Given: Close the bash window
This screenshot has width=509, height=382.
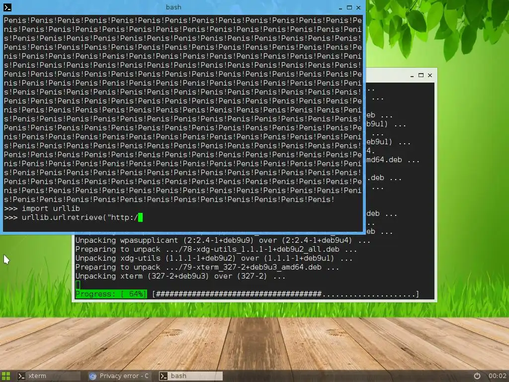Looking at the screenshot, I should tap(358, 7).
